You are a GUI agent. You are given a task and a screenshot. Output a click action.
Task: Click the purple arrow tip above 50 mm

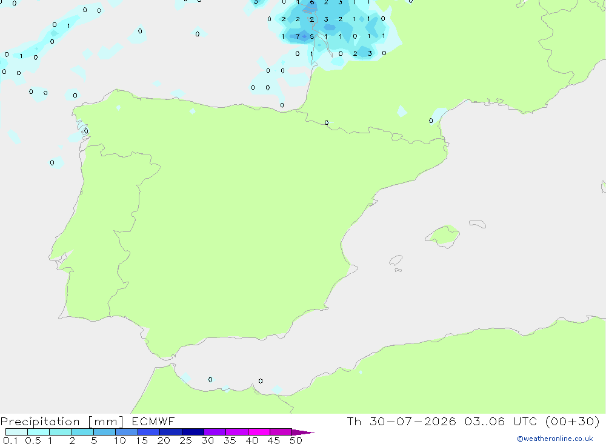(x=303, y=432)
